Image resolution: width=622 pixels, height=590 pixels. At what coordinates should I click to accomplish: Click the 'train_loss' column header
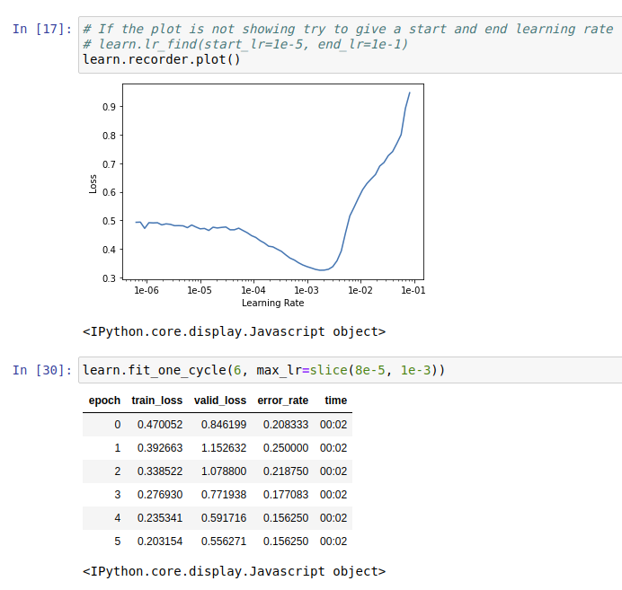(156, 401)
